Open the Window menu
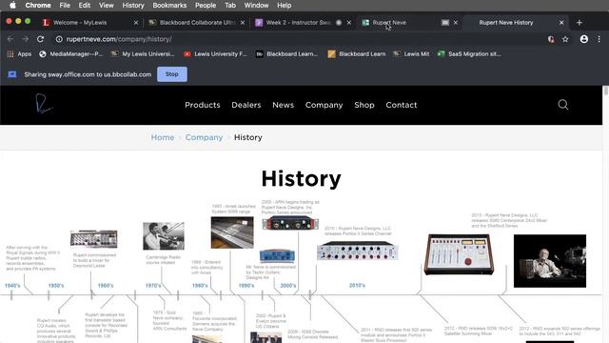The height and width of the screenshot is (343, 609). tap(256, 6)
